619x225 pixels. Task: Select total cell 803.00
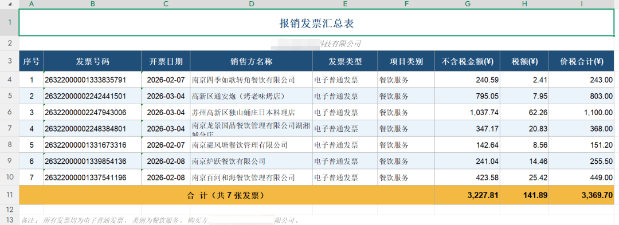[582, 96]
